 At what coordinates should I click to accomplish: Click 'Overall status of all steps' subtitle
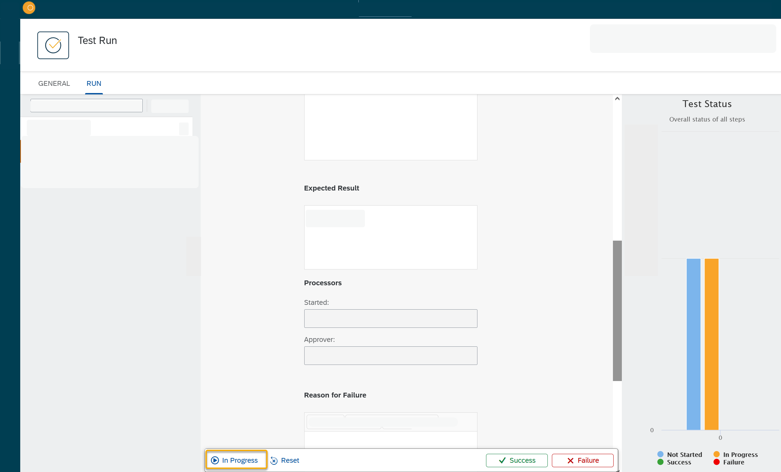[x=707, y=119]
